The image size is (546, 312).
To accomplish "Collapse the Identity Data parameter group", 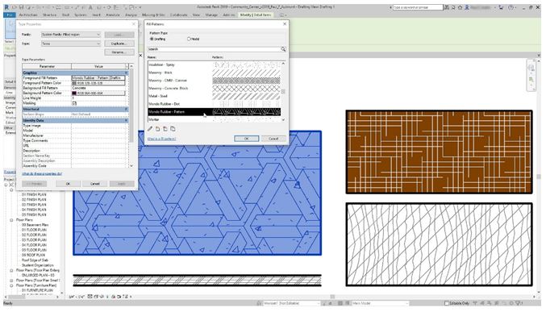I will [127, 120].
